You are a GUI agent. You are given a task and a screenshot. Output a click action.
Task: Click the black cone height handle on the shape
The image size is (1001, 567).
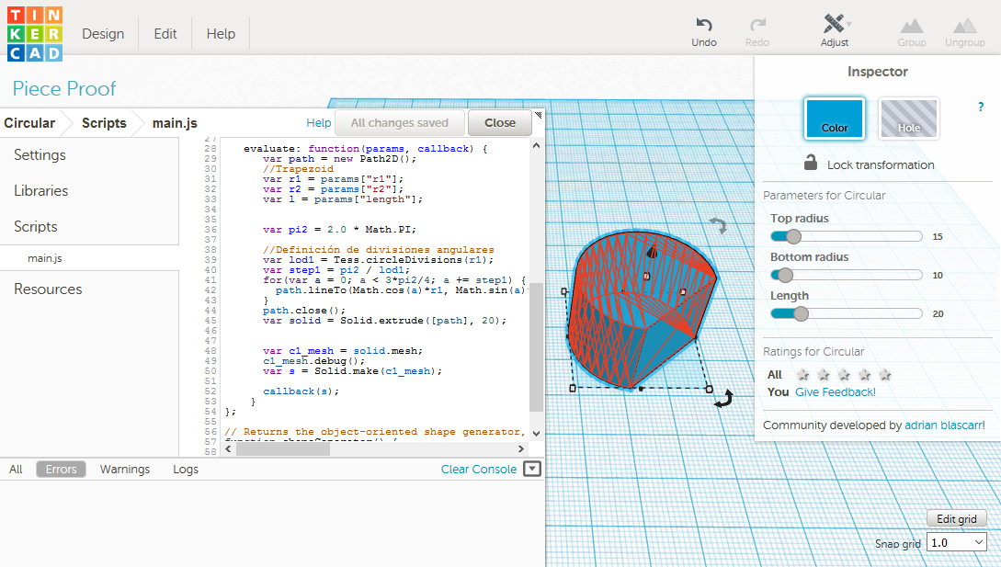coord(652,251)
